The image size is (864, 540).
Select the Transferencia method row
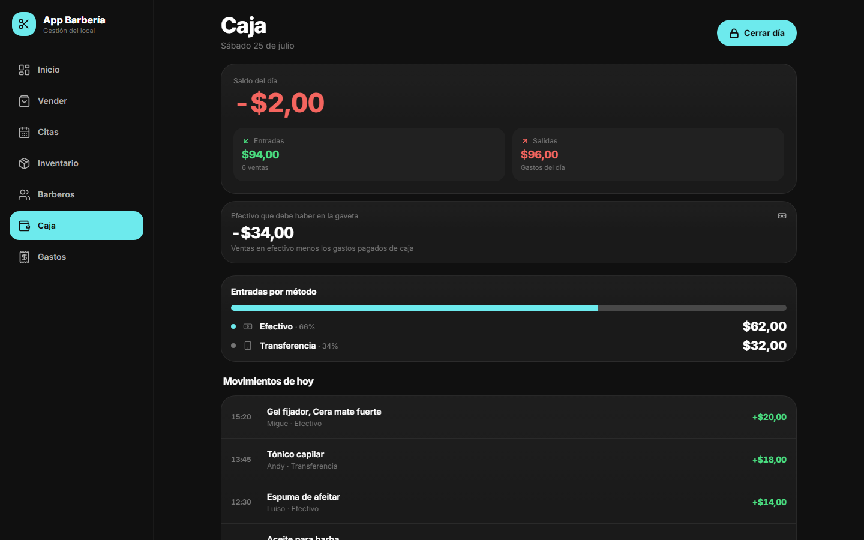pyautogui.click(x=509, y=346)
